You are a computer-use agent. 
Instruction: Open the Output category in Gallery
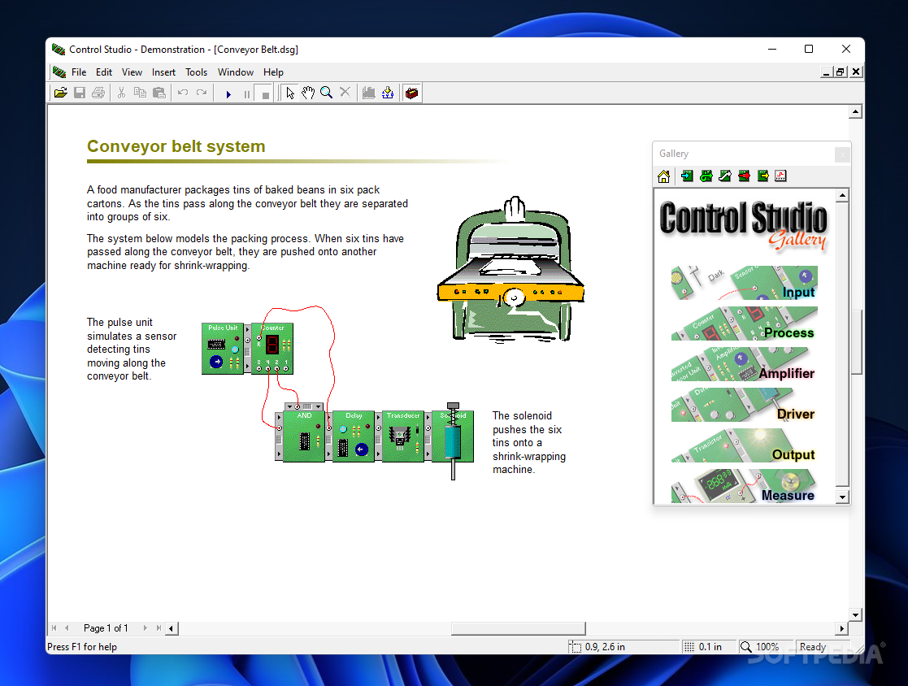pyautogui.click(x=744, y=445)
